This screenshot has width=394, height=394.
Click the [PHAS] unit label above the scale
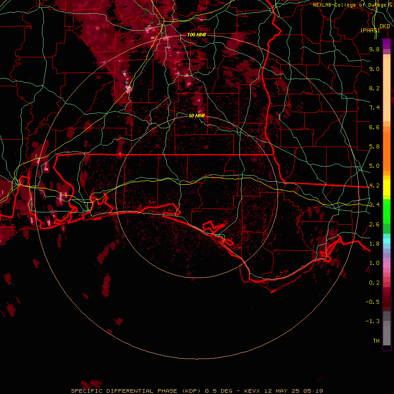[370, 30]
